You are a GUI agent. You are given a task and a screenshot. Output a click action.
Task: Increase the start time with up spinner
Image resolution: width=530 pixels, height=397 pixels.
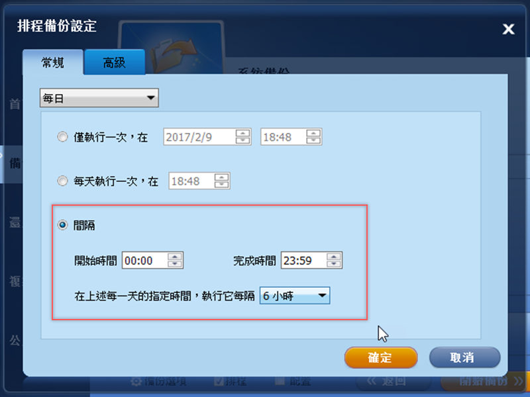click(175, 257)
